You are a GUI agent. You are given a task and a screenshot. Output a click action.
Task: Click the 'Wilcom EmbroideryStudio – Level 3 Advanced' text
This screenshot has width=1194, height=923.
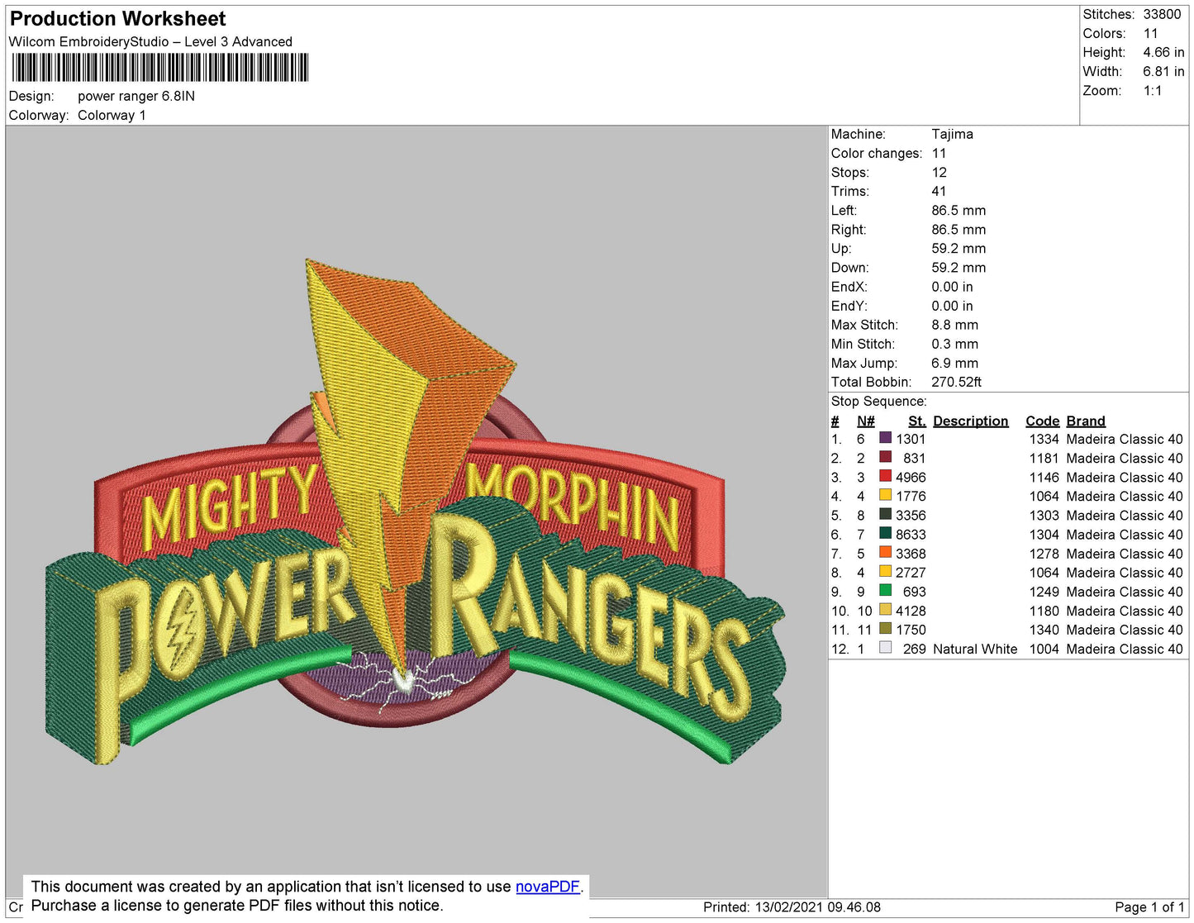[150, 41]
